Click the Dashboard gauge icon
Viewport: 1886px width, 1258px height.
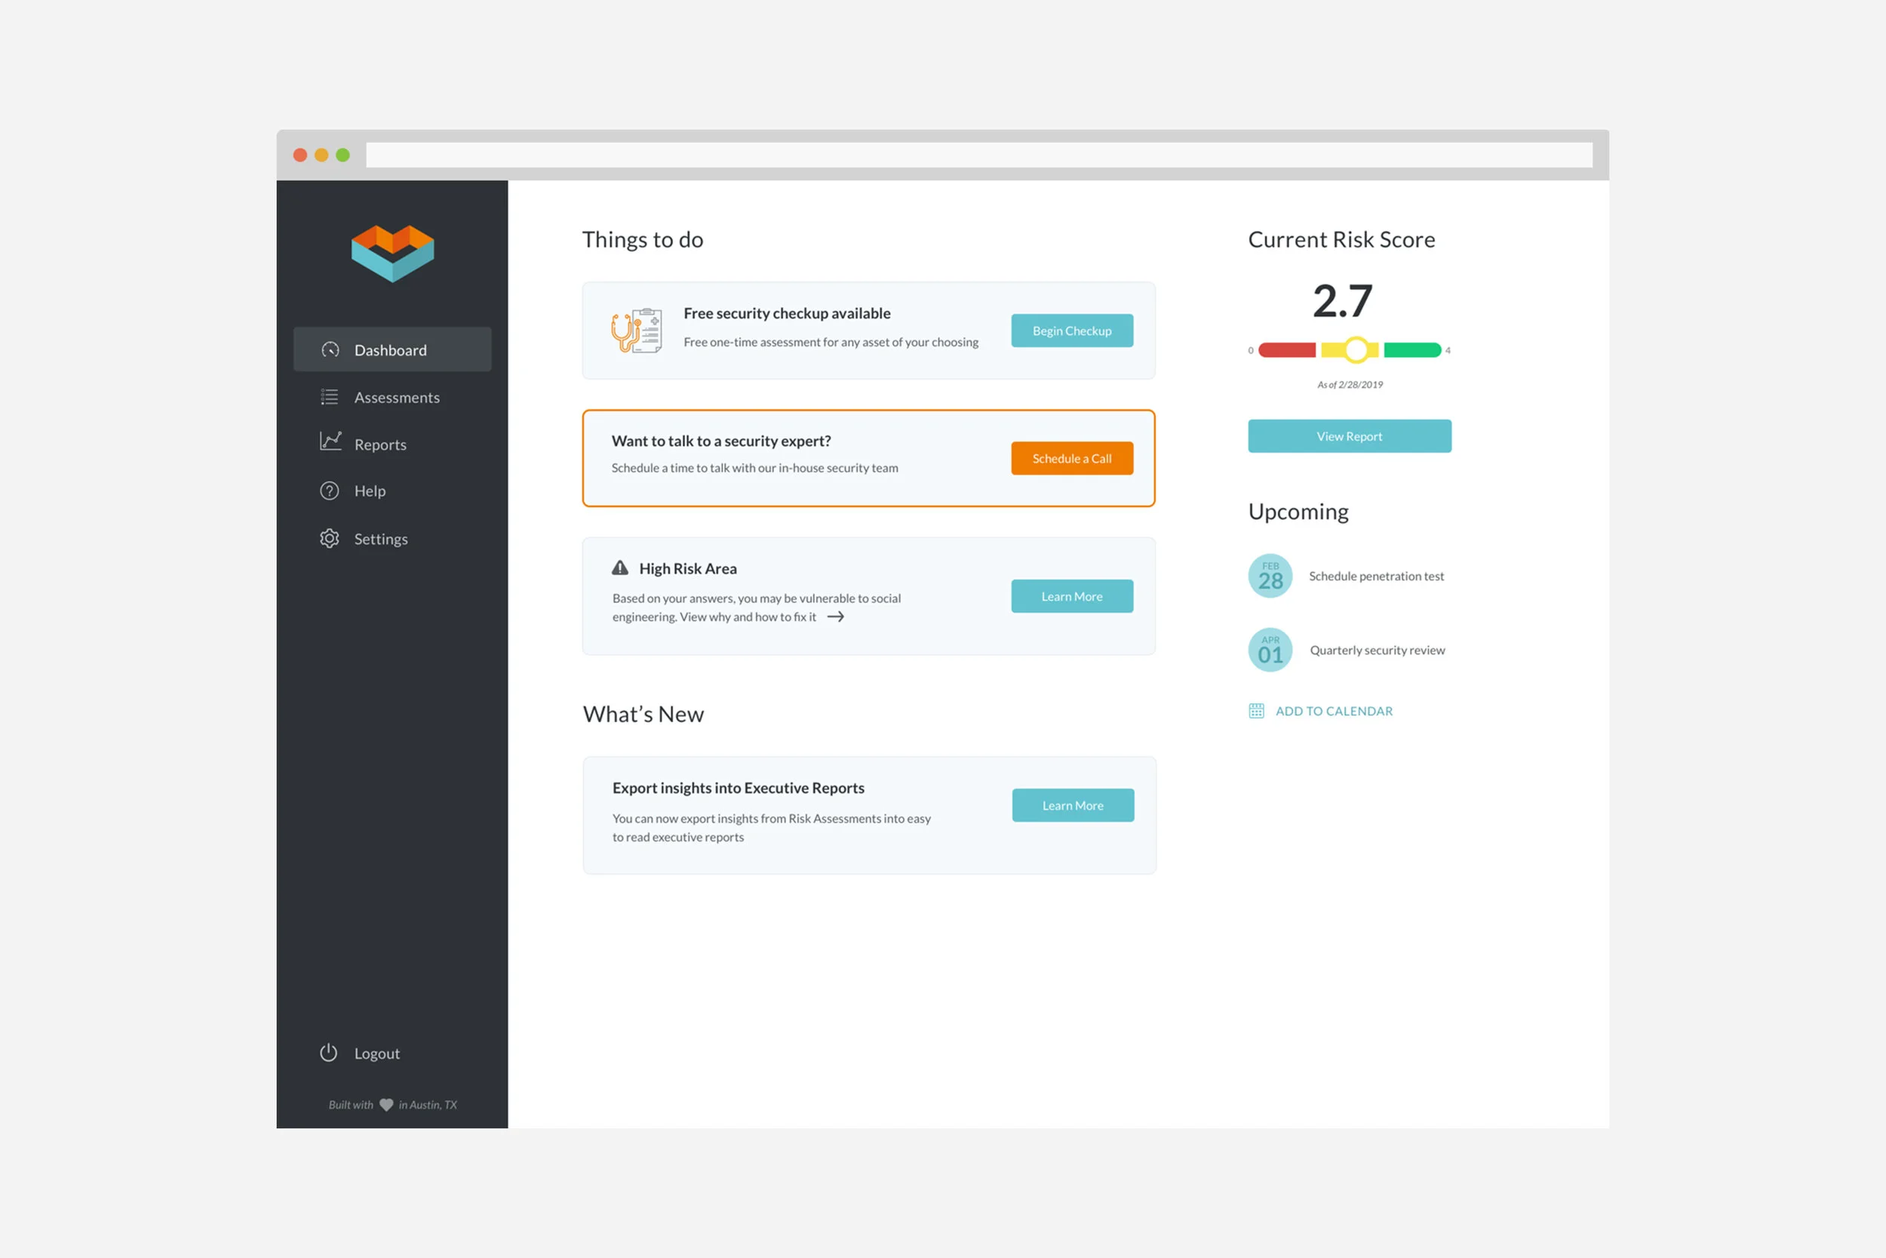[330, 350]
